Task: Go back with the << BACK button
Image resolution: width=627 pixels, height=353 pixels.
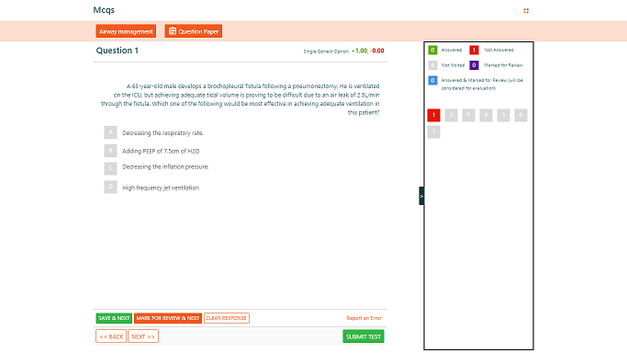Action: click(111, 336)
